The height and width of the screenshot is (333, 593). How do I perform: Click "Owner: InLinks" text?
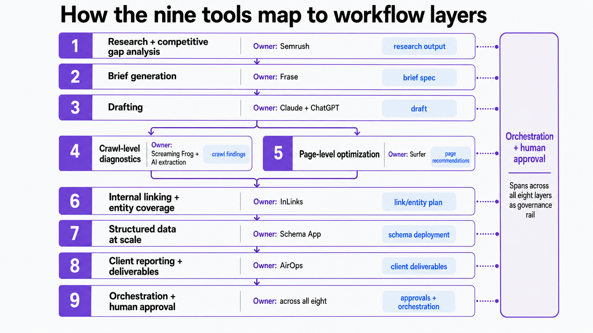tap(278, 202)
